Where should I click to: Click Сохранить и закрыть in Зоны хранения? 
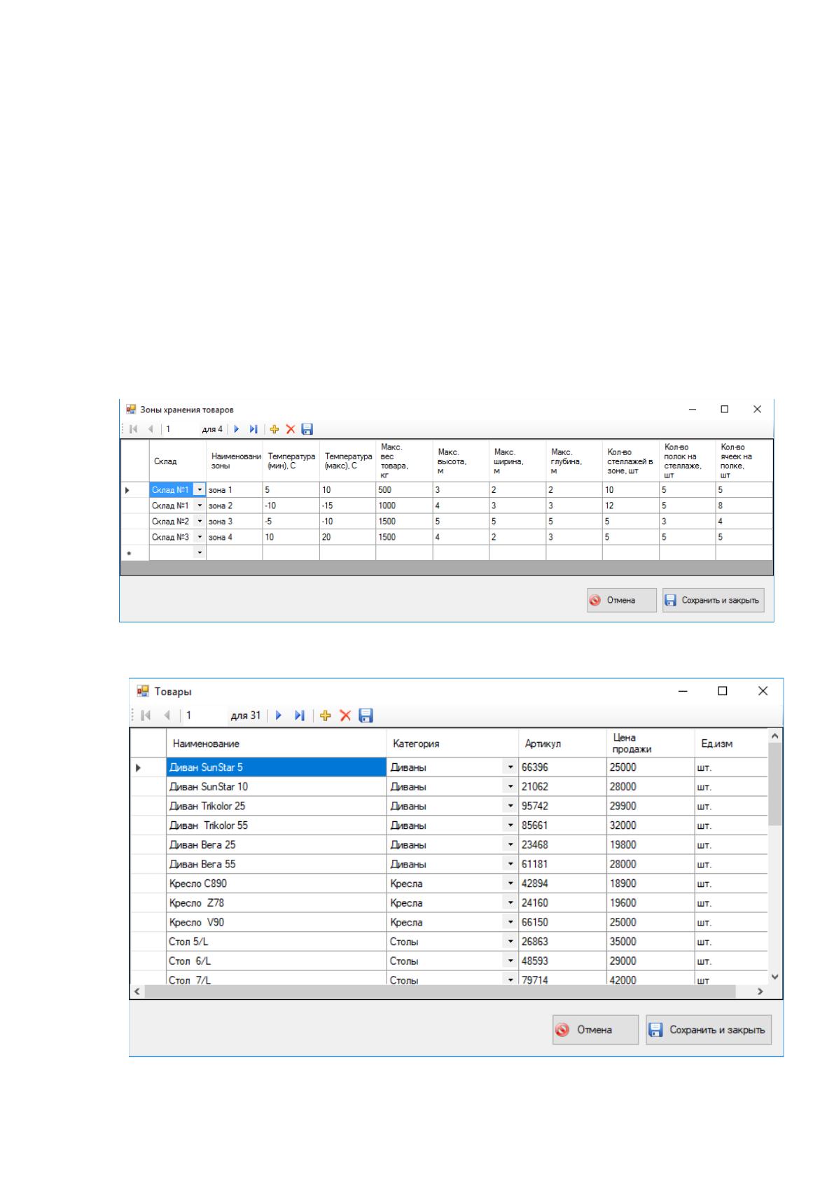pos(713,600)
